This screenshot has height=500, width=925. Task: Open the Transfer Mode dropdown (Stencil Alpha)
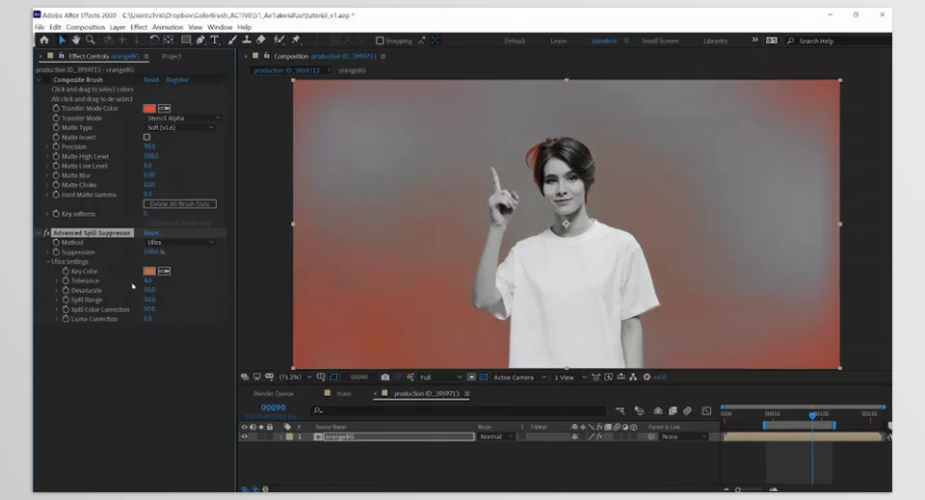click(182, 118)
